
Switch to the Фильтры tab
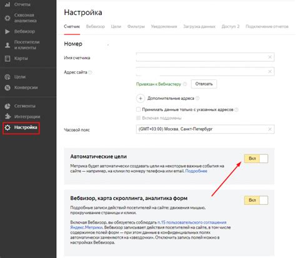click(136, 26)
